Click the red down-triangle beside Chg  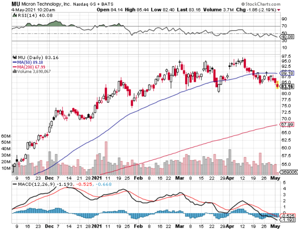point(279,10)
